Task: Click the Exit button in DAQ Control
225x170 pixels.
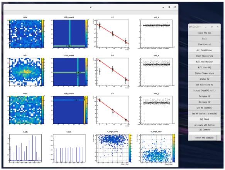Action: [204, 38]
